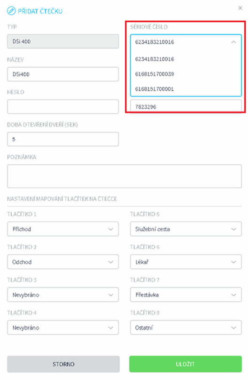This screenshot has height=380, width=249.
Task: Click the green Uložit button
Action: tap(186, 364)
